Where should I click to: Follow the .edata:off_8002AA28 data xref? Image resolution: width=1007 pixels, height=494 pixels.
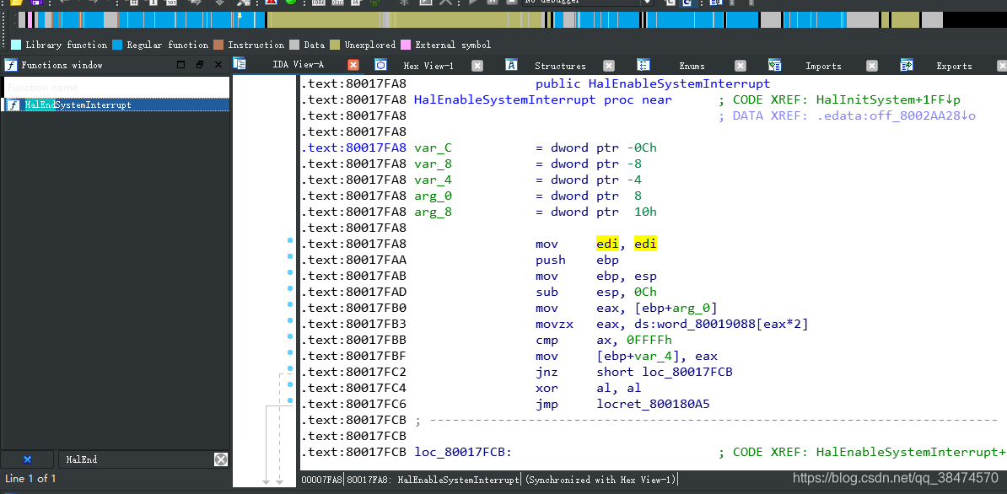coord(896,116)
